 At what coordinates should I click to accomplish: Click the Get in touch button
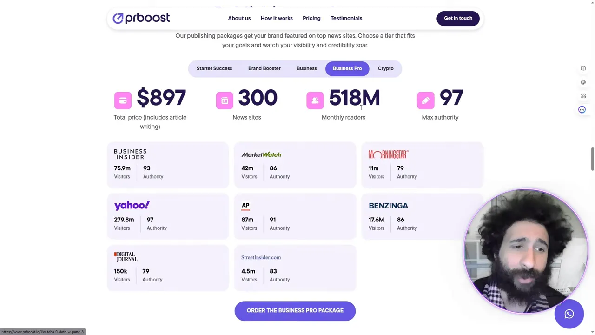(458, 18)
